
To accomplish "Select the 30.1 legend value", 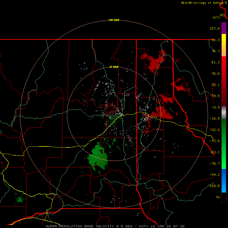I will pyautogui.click(x=216, y=85).
